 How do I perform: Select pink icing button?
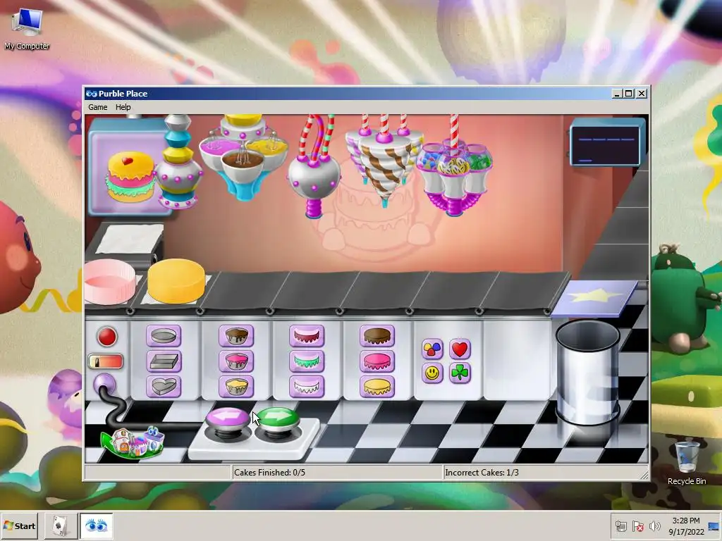pos(377,361)
